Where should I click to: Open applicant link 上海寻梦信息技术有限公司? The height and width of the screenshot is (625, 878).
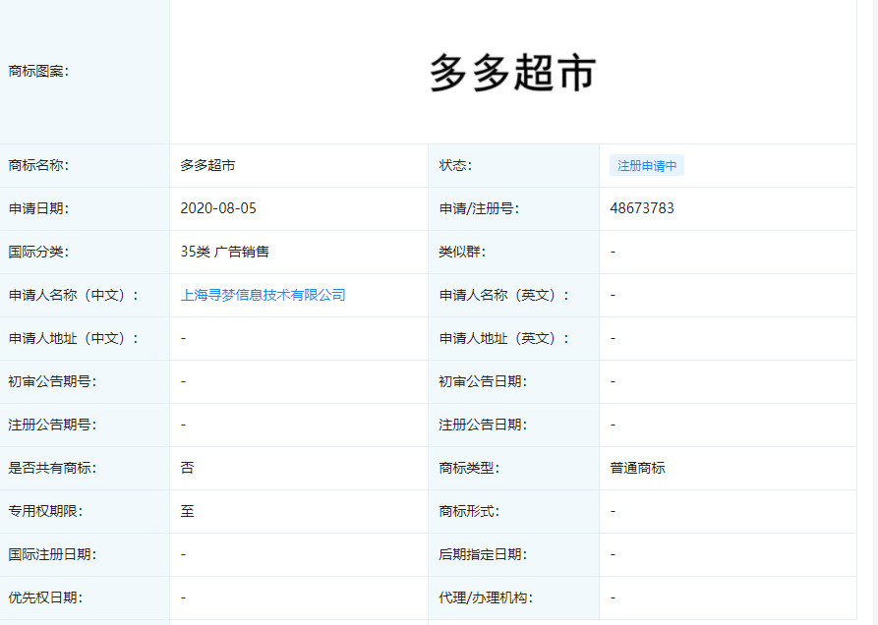click(x=263, y=295)
